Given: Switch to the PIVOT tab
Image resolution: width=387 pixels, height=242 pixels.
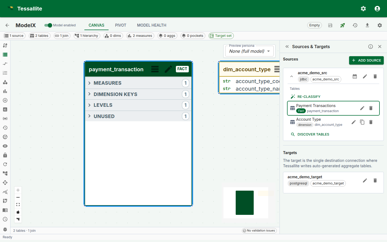Looking at the screenshot, I should pos(121,25).
